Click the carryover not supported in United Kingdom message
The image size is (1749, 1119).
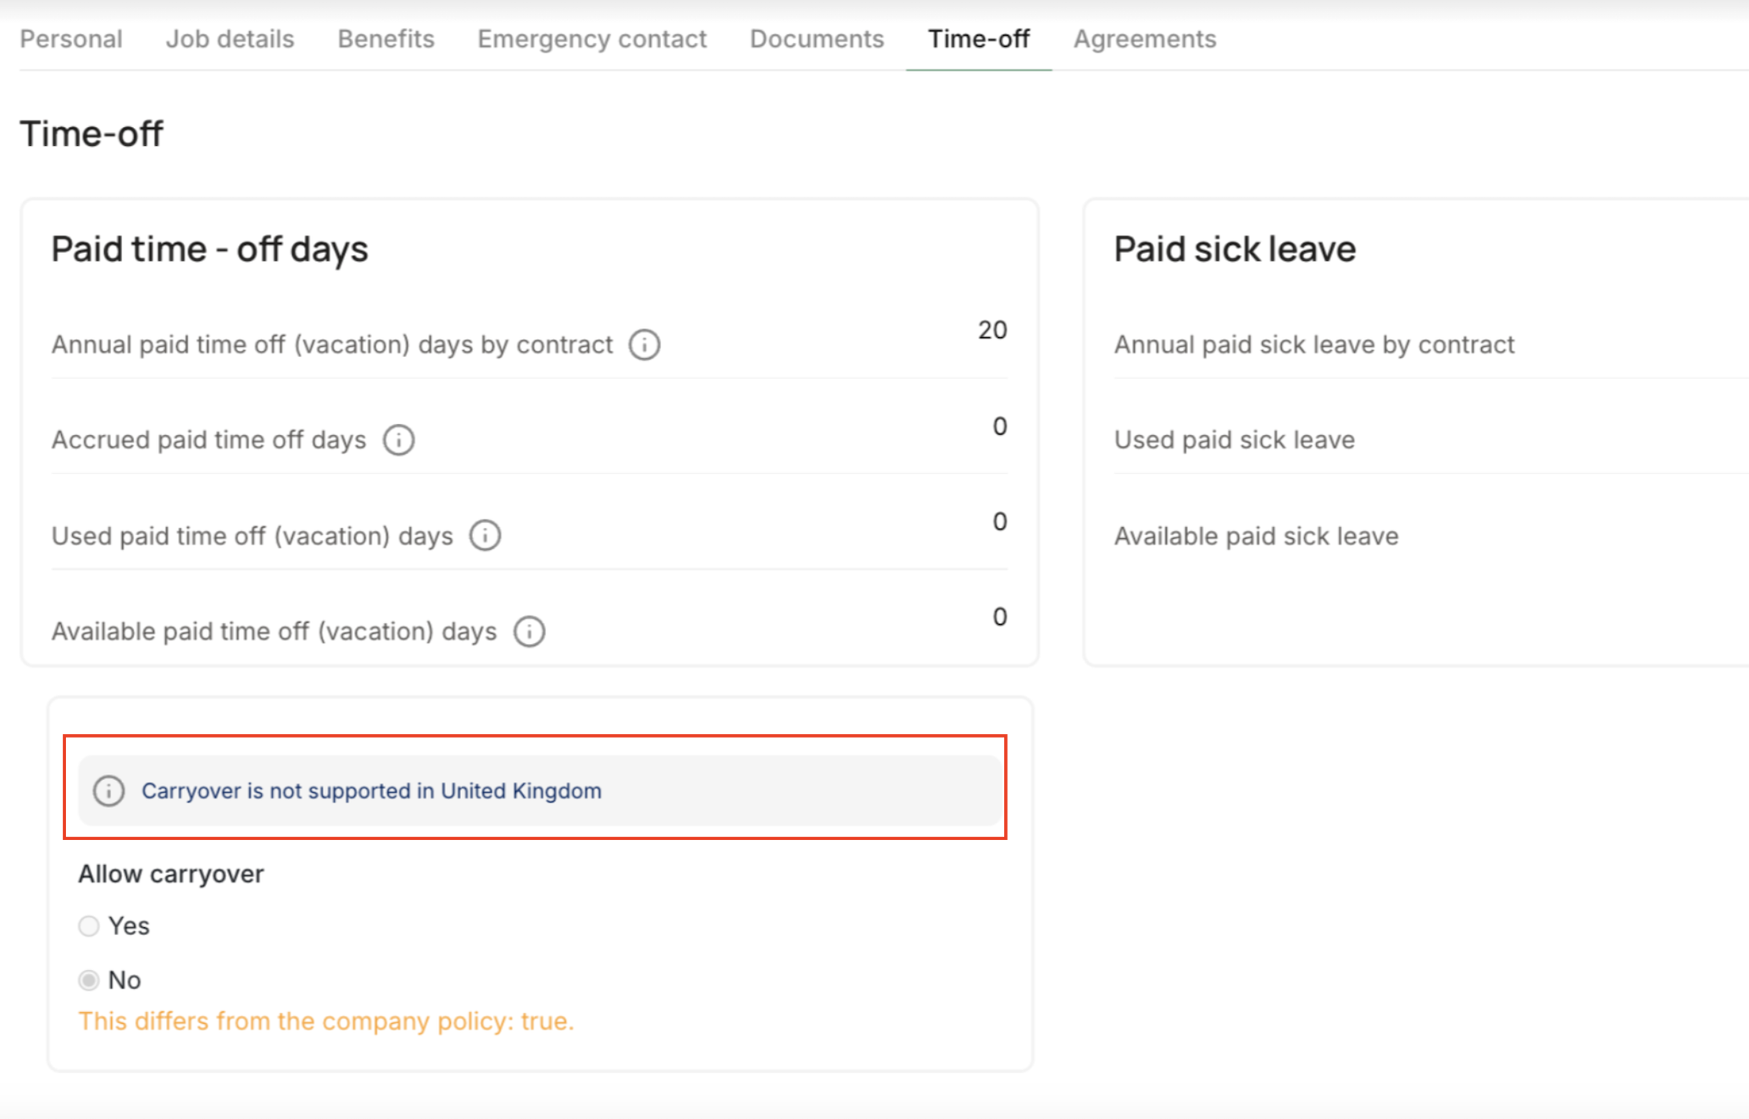pos(371,791)
